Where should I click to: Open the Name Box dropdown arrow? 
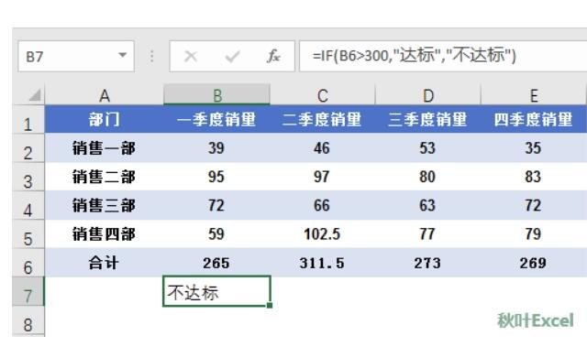click(122, 55)
